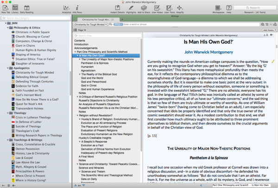Open Workspaces toolbar icon
The width and height of the screenshot is (278, 188).
[x=218, y=8]
